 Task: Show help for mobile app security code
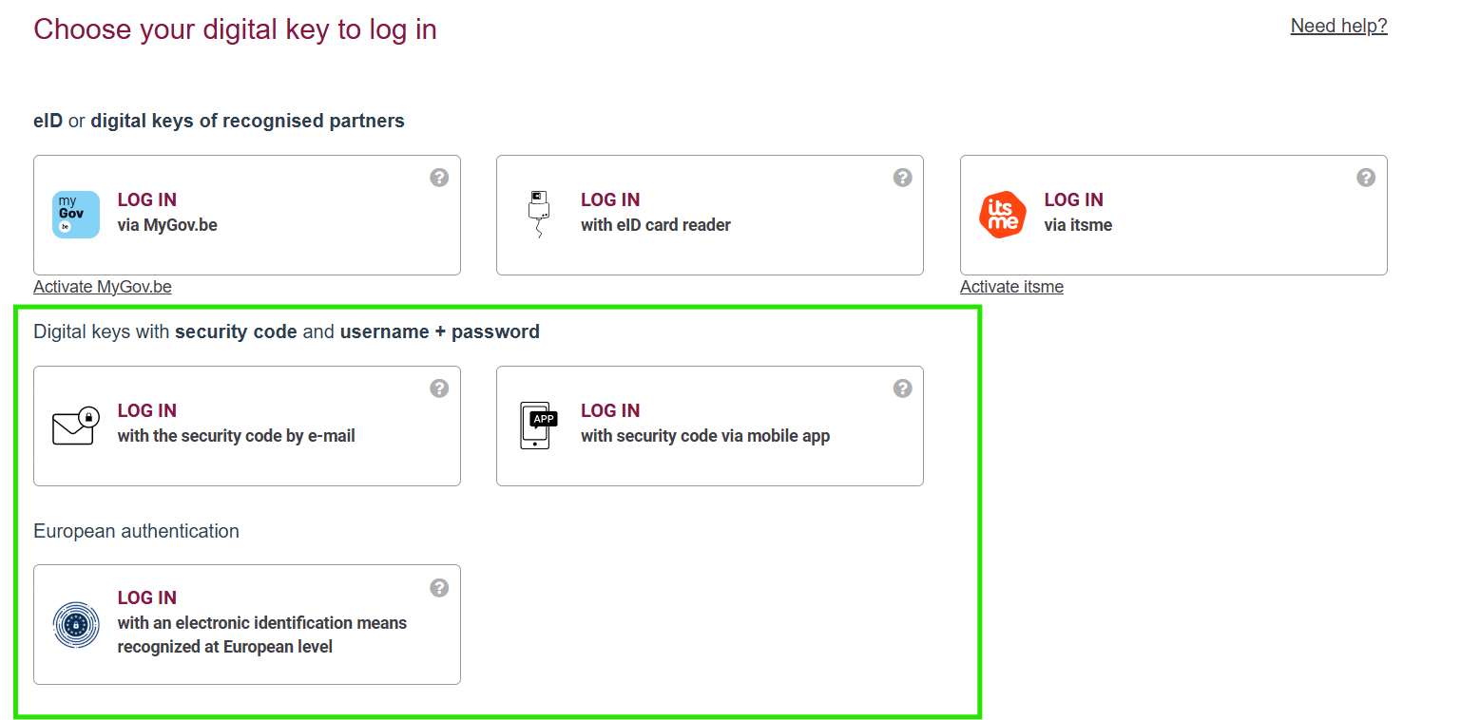click(x=903, y=388)
